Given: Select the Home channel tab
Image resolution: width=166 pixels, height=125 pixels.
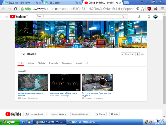Looking at the screenshot, I should 21,63.
